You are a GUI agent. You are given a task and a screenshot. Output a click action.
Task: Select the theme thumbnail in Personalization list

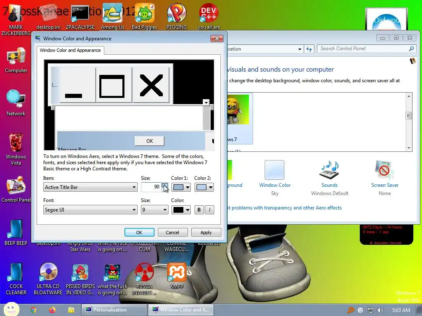click(x=239, y=118)
